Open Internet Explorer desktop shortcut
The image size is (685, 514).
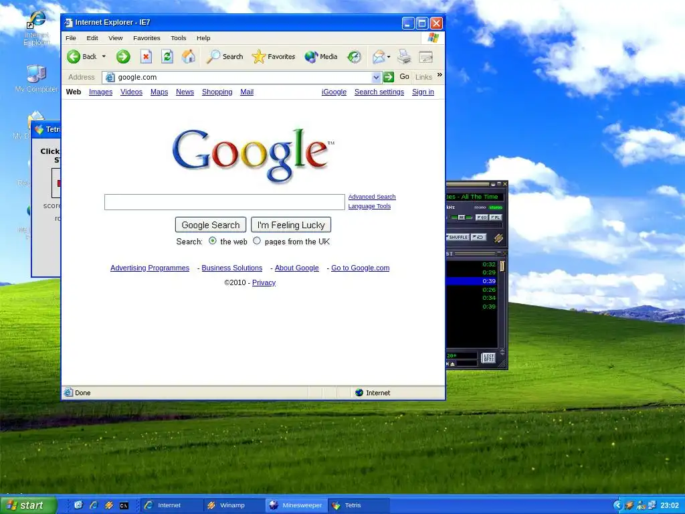(37, 28)
